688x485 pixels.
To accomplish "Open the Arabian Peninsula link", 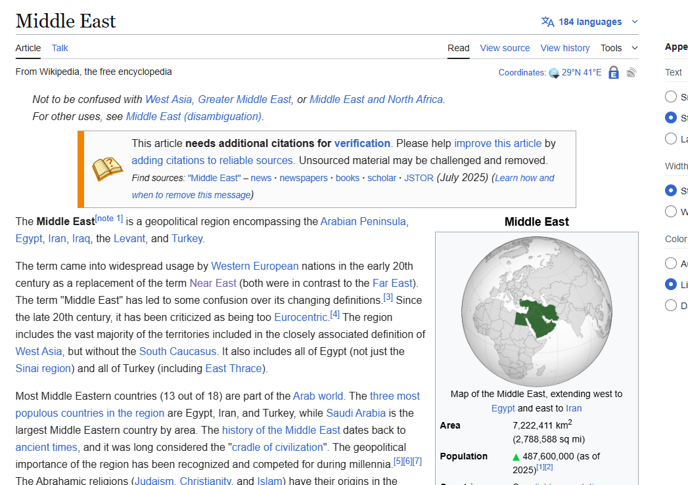I will [x=363, y=221].
